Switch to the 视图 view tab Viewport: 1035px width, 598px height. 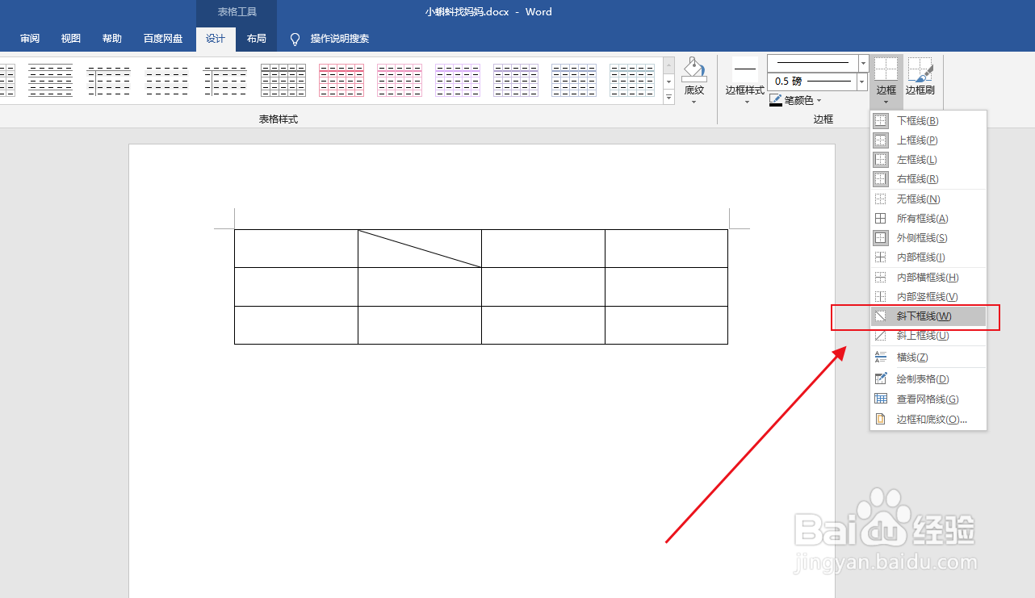[71, 39]
